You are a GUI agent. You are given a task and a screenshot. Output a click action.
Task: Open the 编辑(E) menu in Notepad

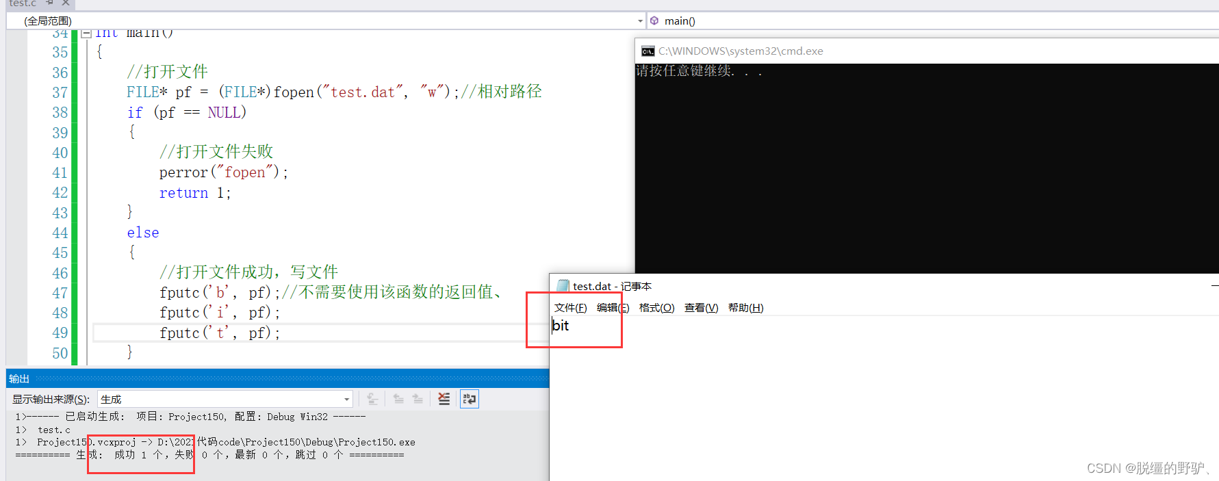pyautogui.click(x=613, y=308)
